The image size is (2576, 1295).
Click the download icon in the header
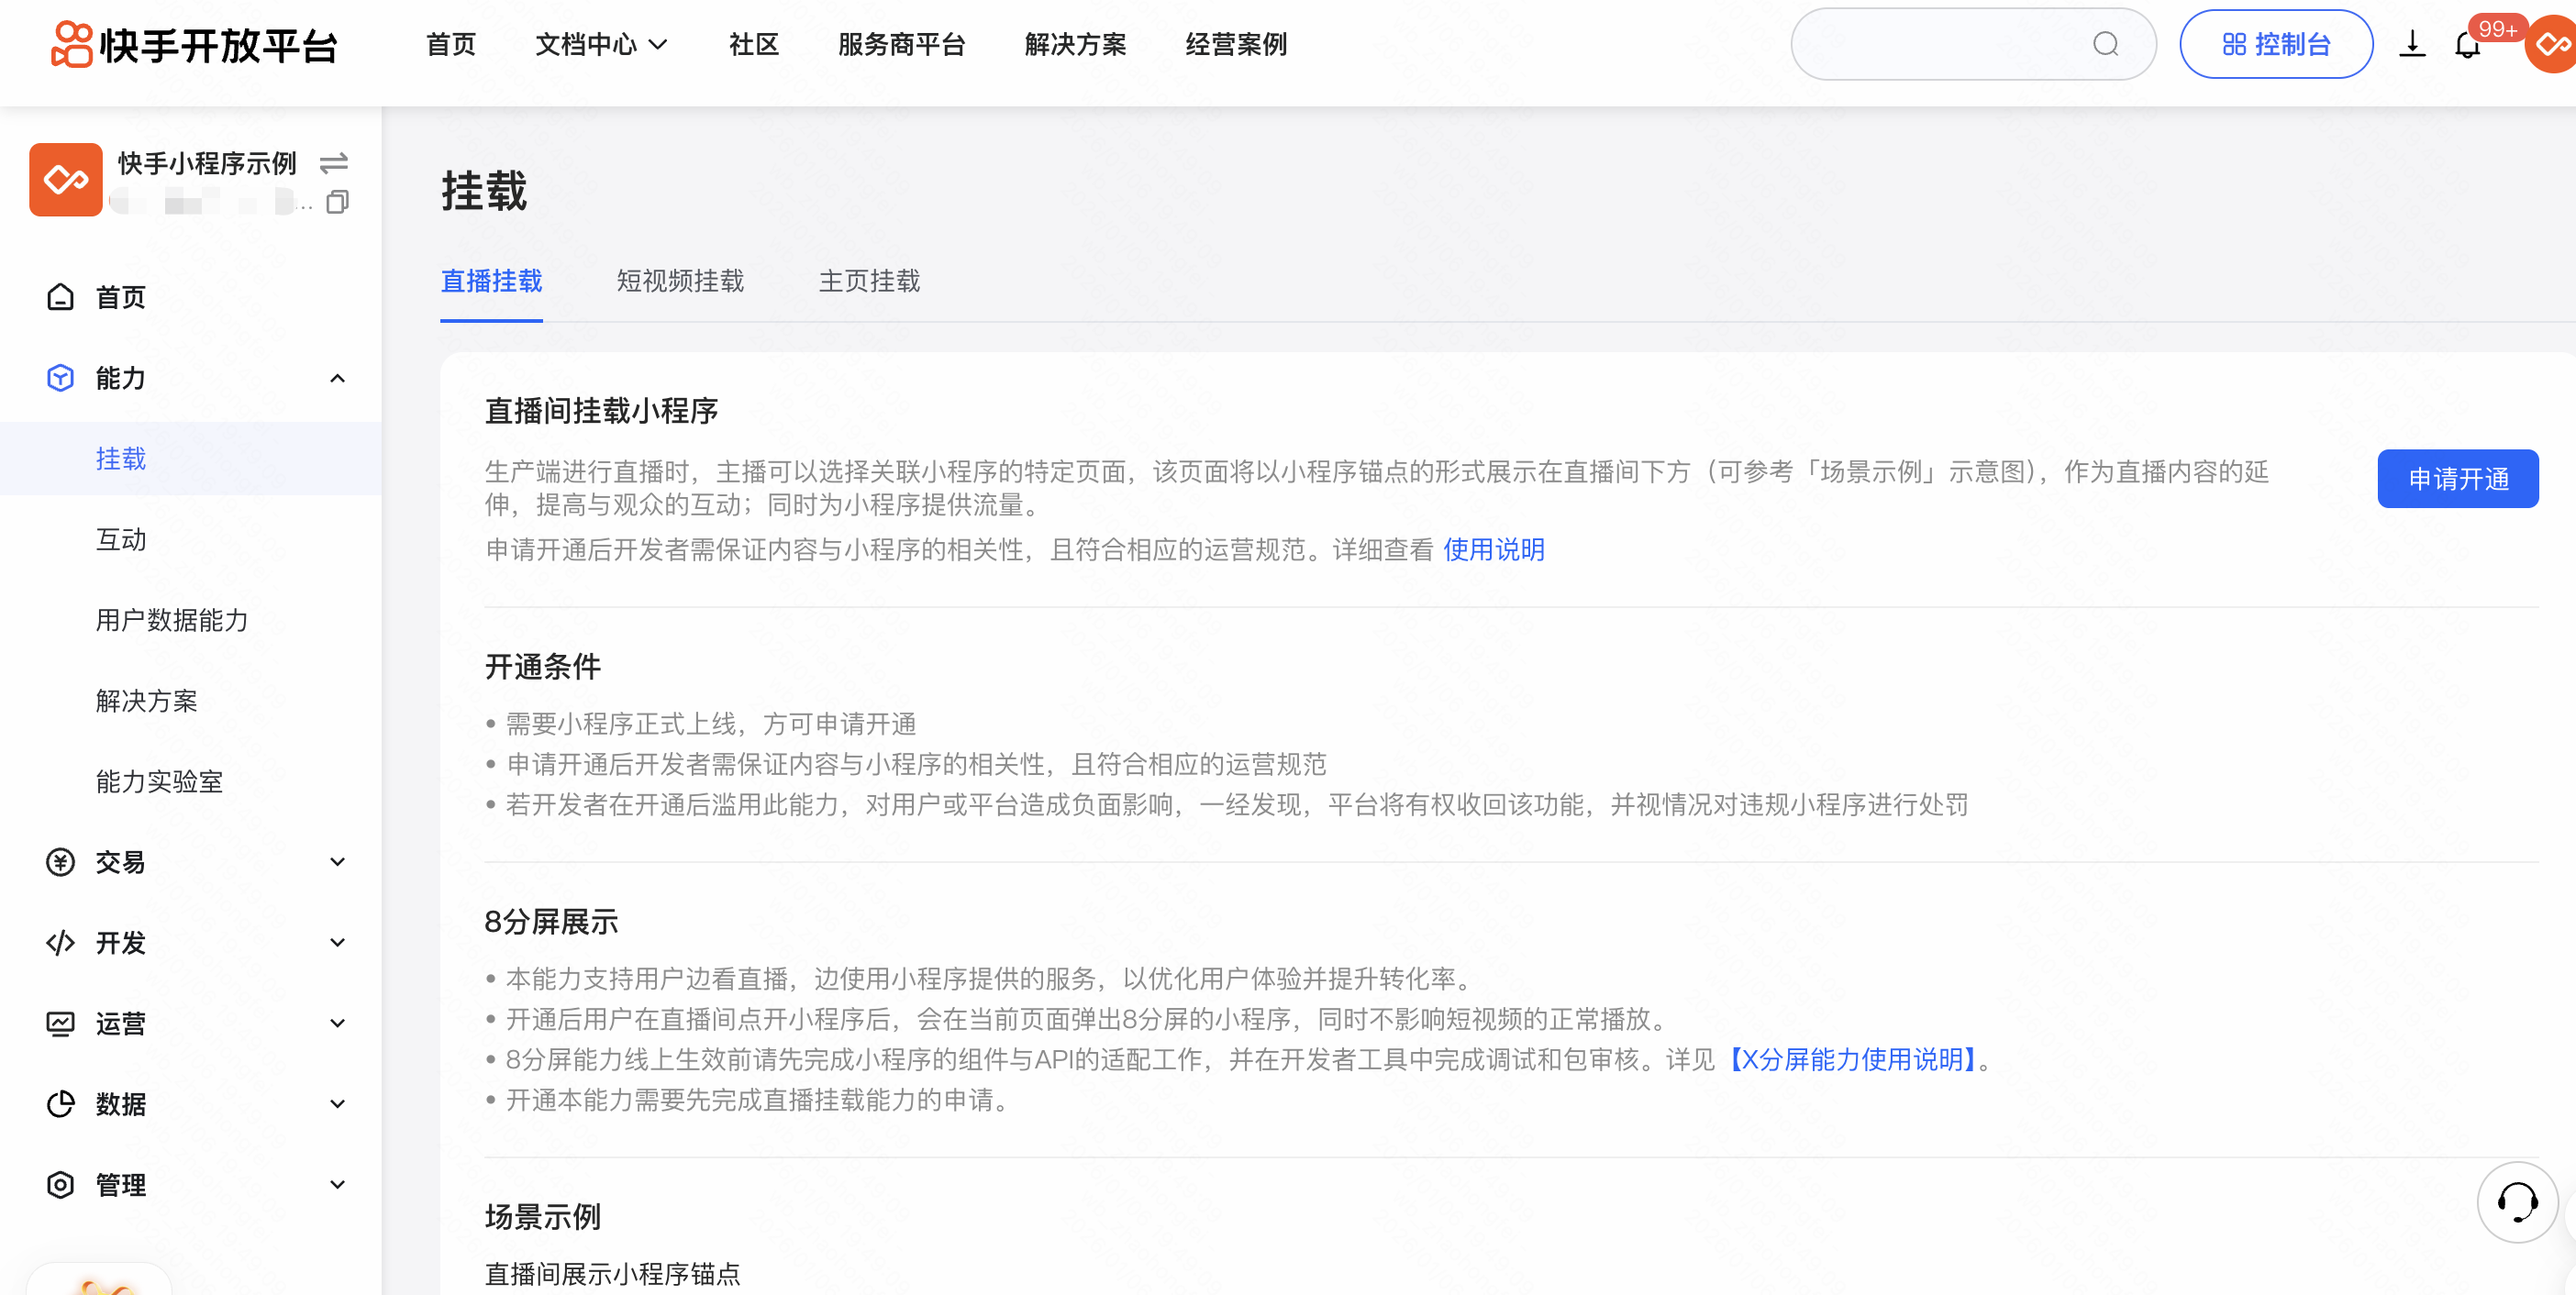click(2411, 44)
